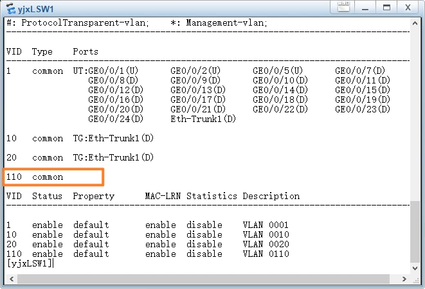Viewport: 425px width, 289px height.
Task: Click the Eth-Trunk1(D) entry under VLAN 1
Action: tap(203, 119)
